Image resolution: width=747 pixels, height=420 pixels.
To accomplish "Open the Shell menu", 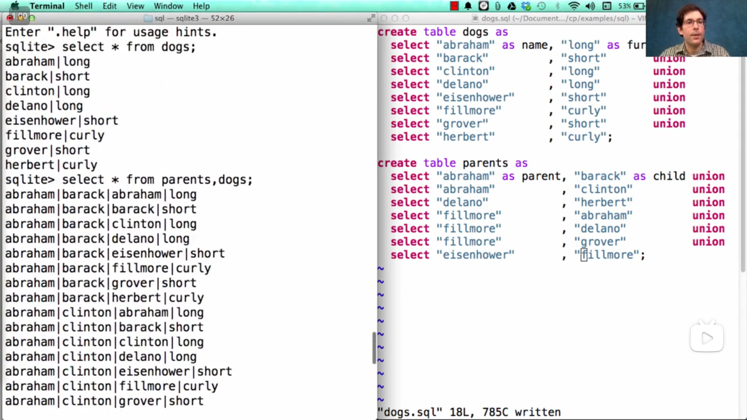I will click(83, 6).
